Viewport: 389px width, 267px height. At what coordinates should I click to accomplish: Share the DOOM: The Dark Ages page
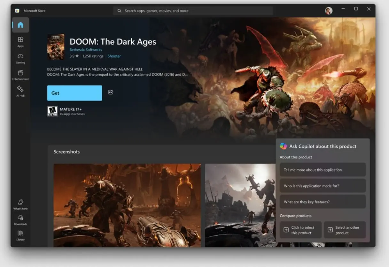click(x=111, y=92)
